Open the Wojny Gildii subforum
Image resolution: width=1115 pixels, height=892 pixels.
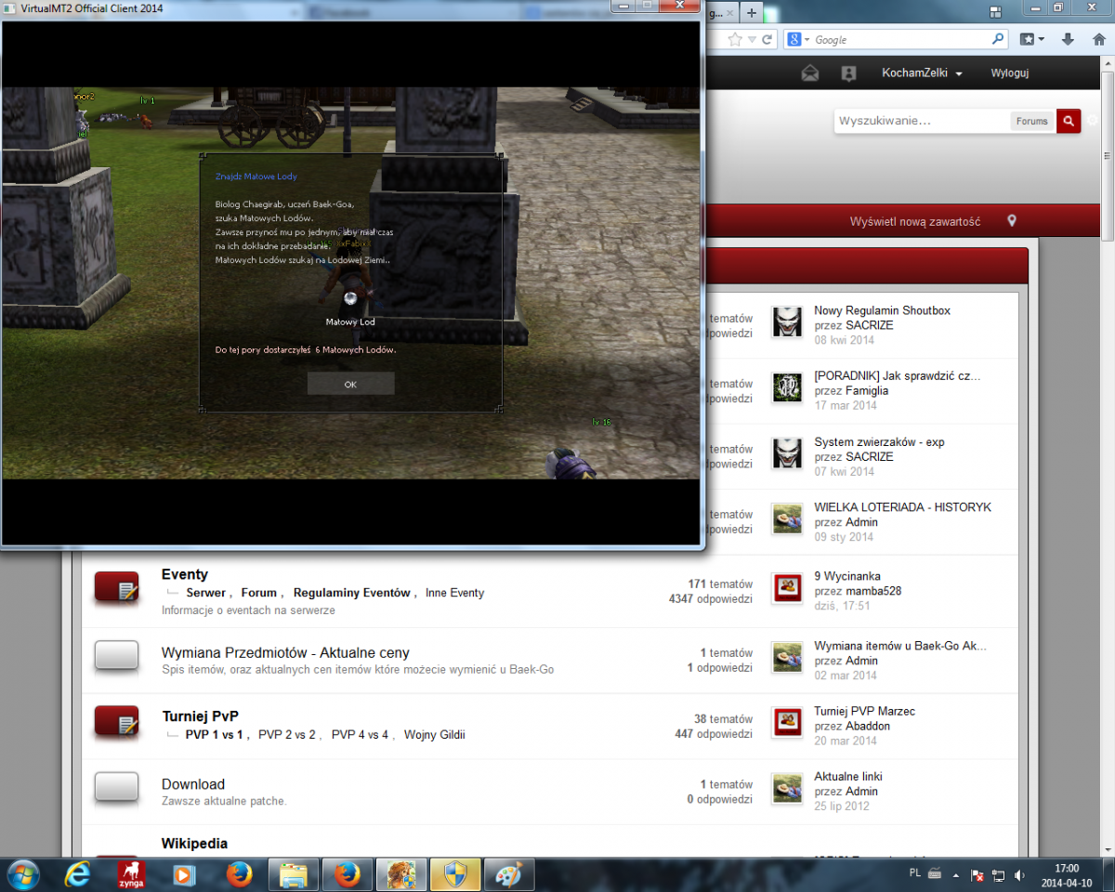434,734
